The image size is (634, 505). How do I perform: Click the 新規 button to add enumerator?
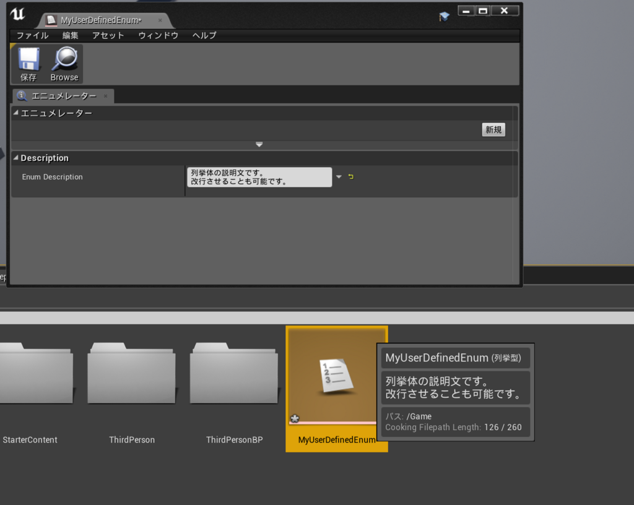(493, 130)
